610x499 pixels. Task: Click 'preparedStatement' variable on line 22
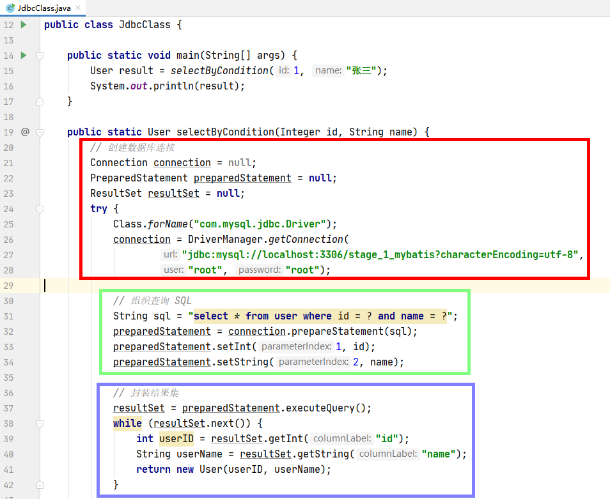pos(242,178)
